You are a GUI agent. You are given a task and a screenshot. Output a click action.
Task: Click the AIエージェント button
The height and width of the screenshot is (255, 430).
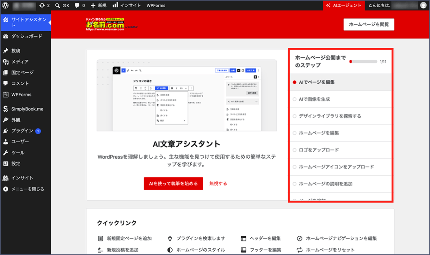[344, 5]
